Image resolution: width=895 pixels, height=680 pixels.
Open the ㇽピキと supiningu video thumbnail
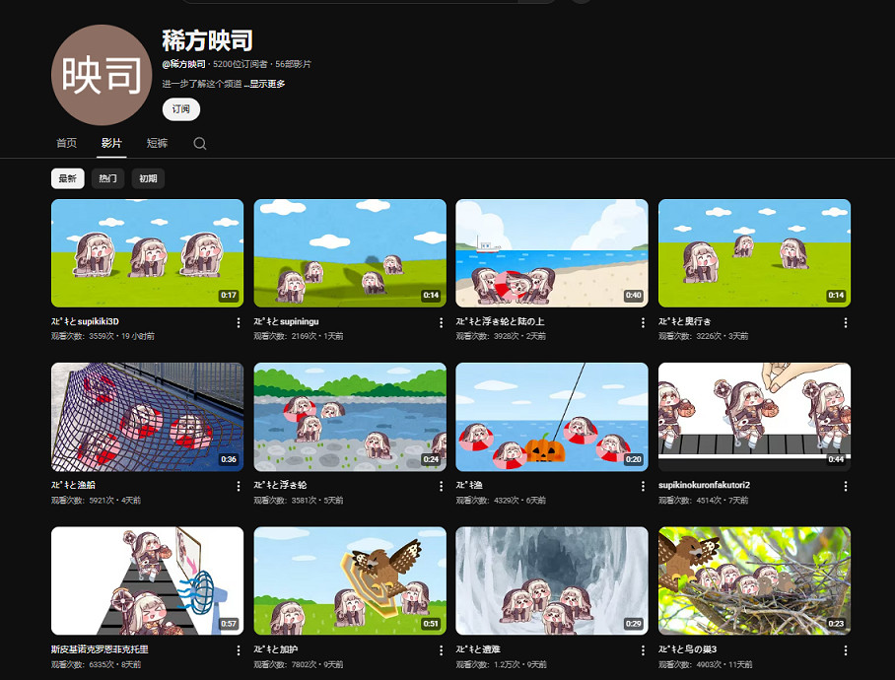click(349, 252)
